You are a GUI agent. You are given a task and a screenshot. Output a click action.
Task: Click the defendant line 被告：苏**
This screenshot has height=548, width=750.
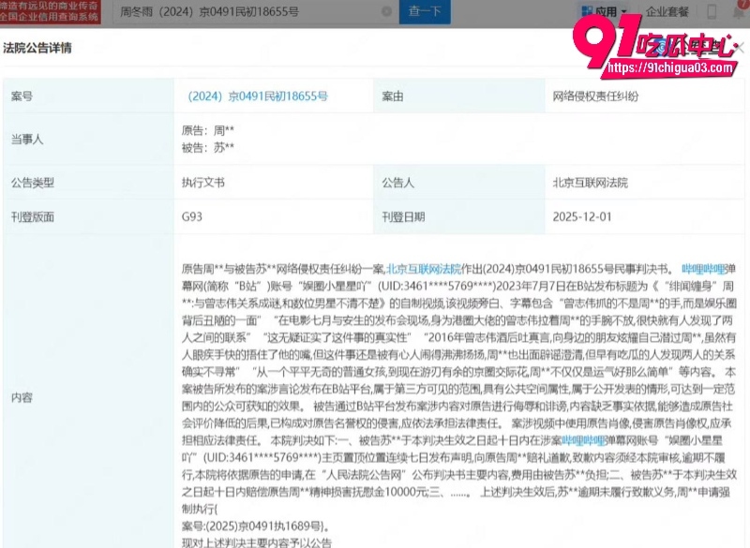pyautogui.click(x=208, y=148)
